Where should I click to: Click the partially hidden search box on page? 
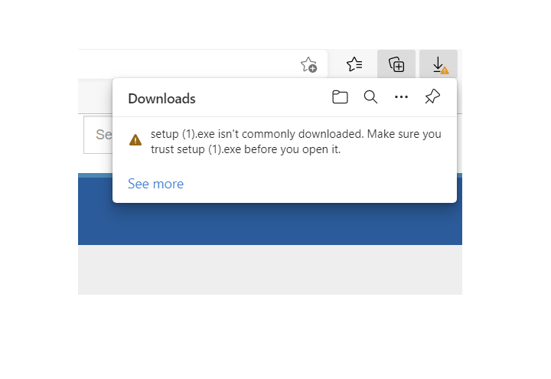pyautogui.click(x=98, y=135)
